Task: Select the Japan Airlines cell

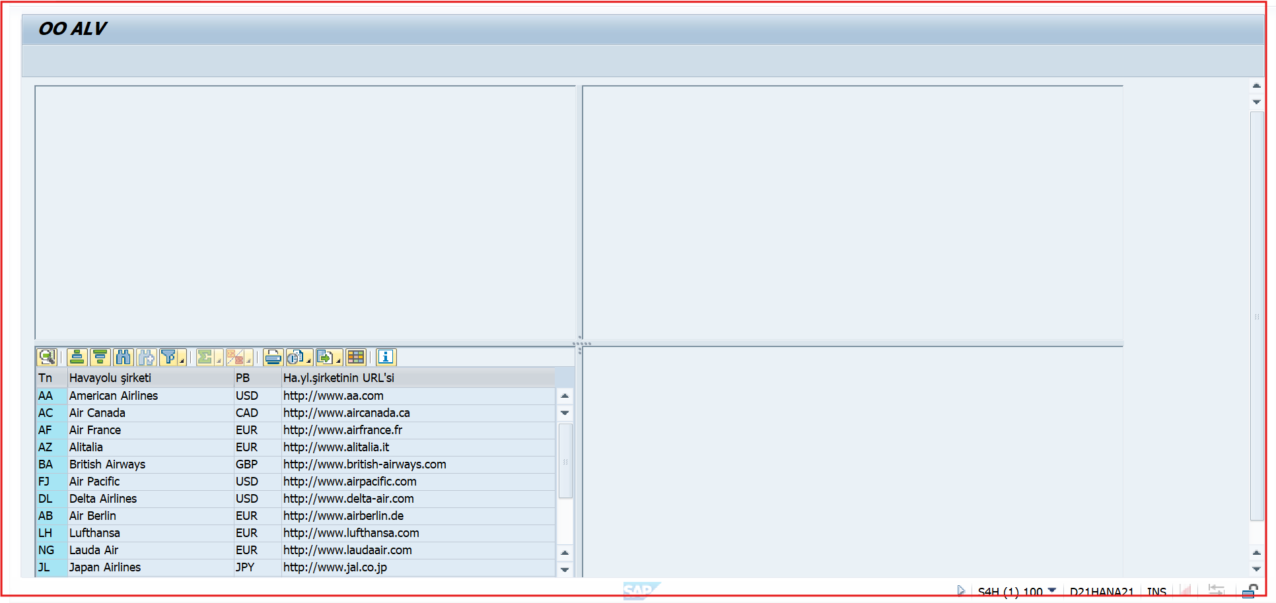Action: coord(151,567)
